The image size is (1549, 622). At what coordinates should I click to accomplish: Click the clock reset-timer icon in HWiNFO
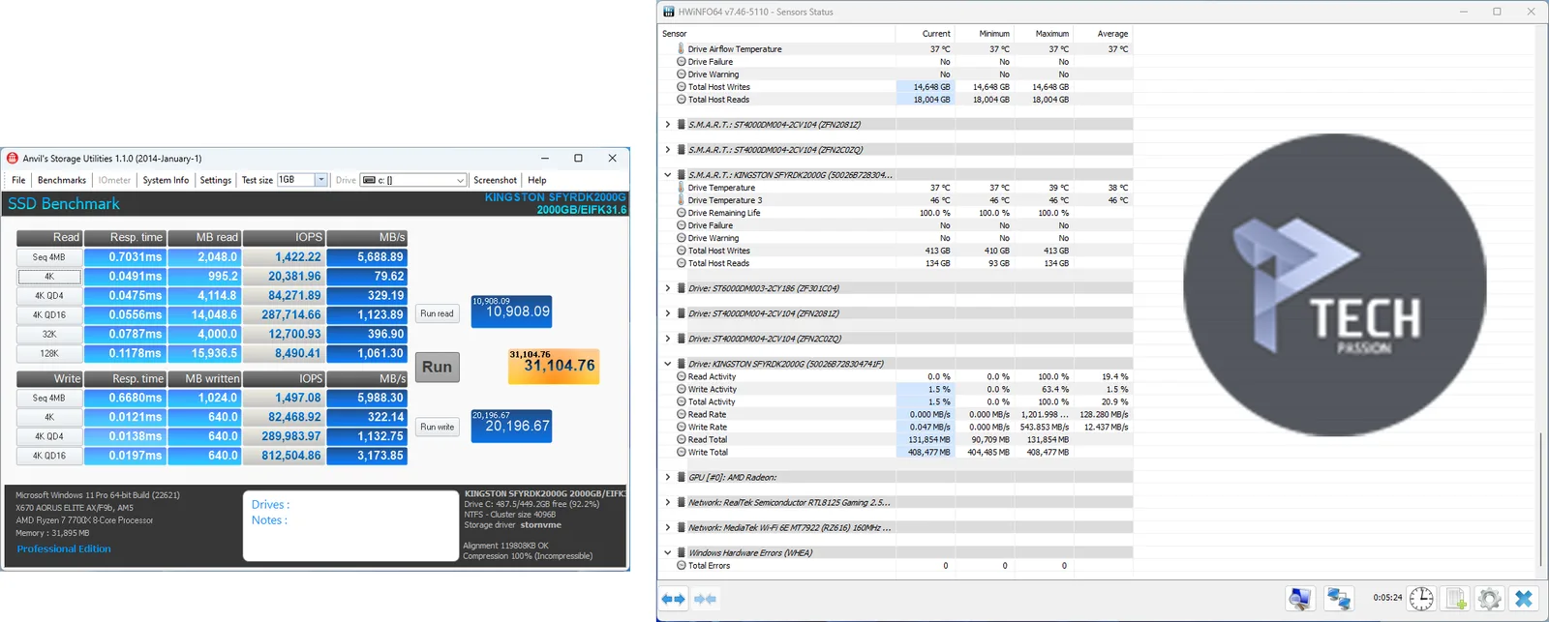pyautogui.click(x=1421, y=599)
